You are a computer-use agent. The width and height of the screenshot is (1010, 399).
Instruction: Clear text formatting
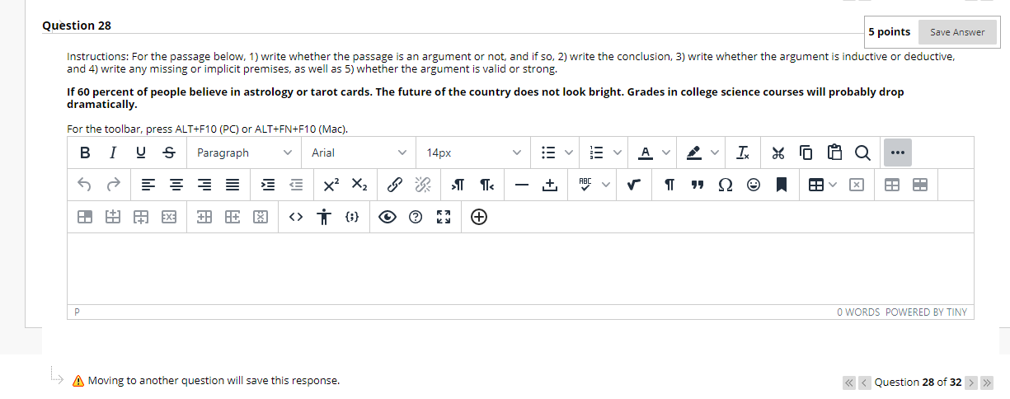pyautogui.click(x=744, y=153)
